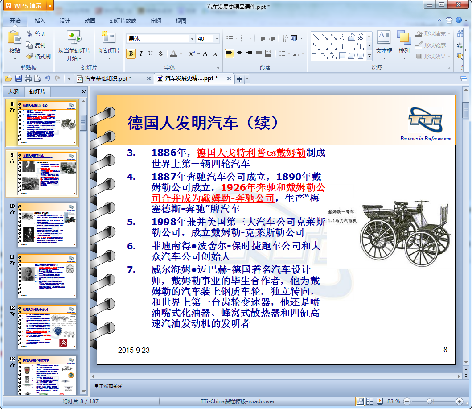Click the Copy (复制) icon

pyautogui.click(x=29, y=45)
